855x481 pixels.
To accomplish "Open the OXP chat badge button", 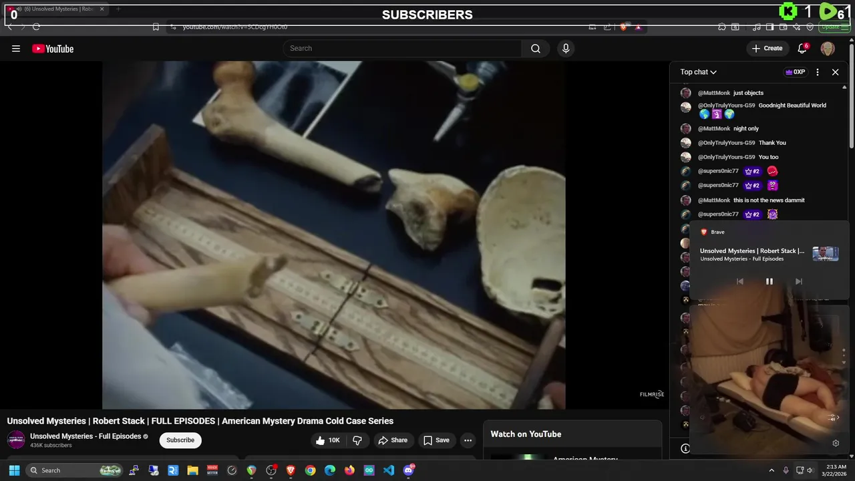I will (x=795, y=72).
